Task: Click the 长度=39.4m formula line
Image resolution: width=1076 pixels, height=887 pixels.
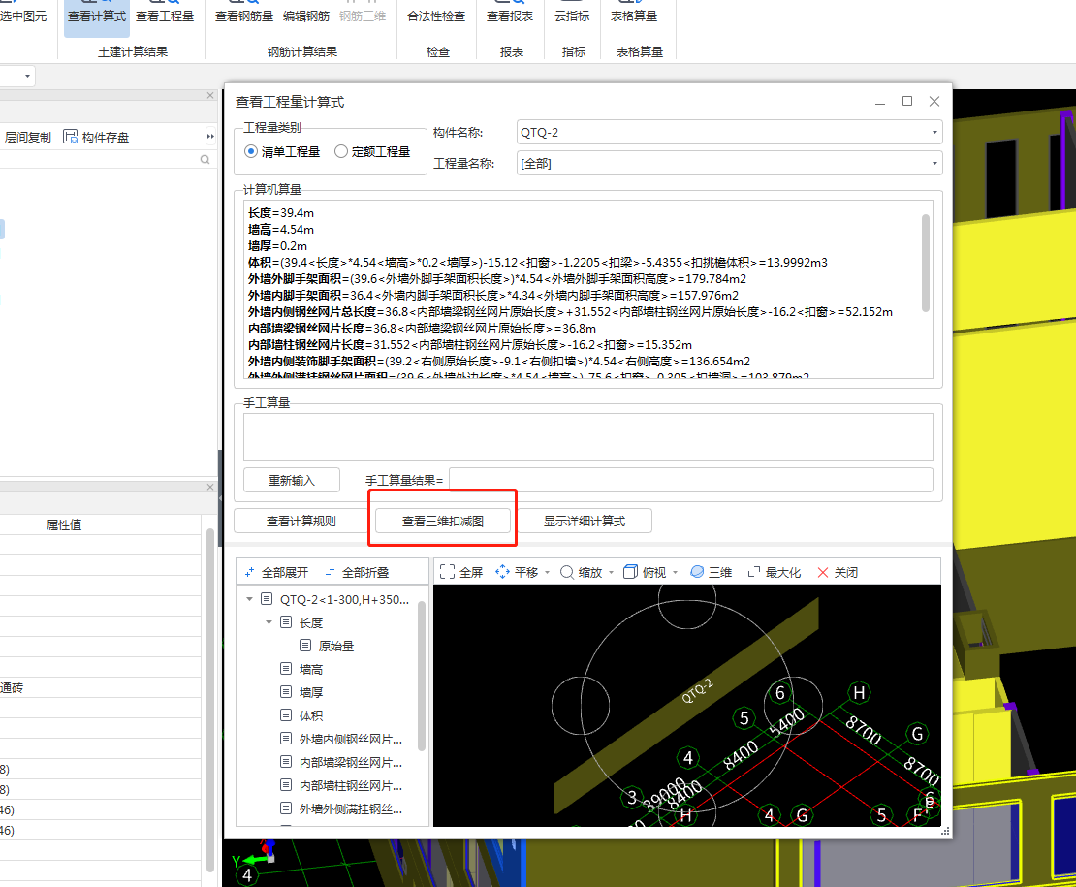Action: pos(281,212)
